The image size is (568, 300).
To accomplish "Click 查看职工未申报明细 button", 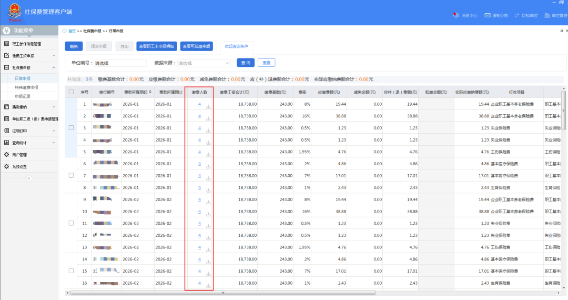I will click(157, 46).
